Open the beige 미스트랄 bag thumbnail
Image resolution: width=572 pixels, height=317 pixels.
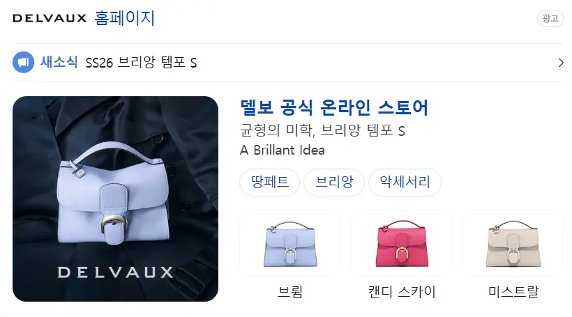click(513, 243)
